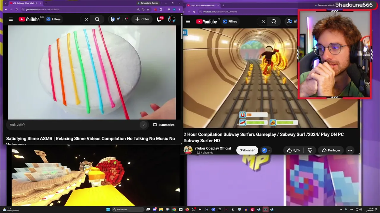Click the search magnifier in right YouTube window
380x213 pixels.
pyautogui.click(x=274, y=22)
